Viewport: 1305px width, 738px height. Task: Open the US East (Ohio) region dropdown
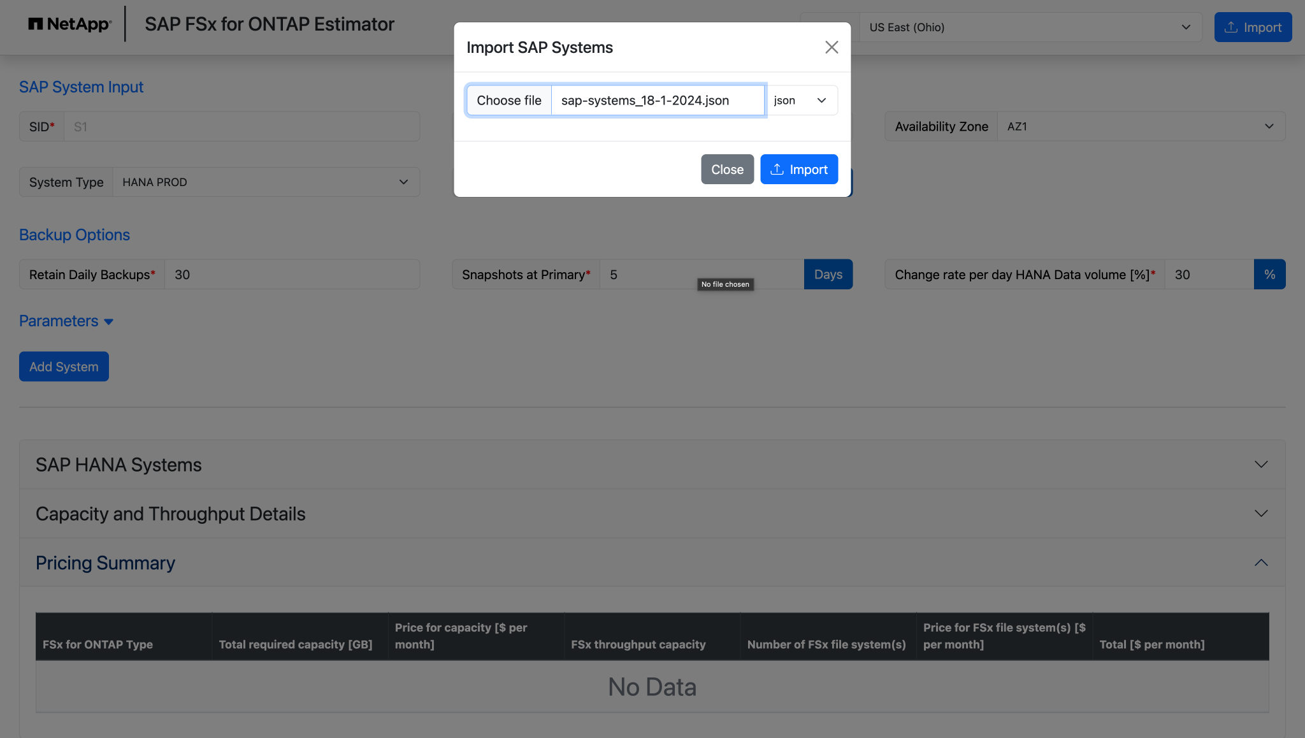tap(1030, 27)
